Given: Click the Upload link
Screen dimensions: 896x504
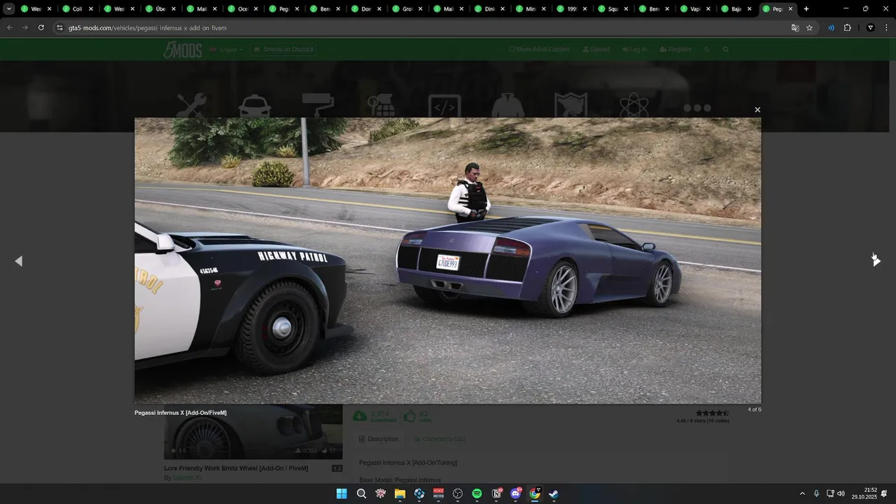Looking at the screenshot, I should point(595,50).
